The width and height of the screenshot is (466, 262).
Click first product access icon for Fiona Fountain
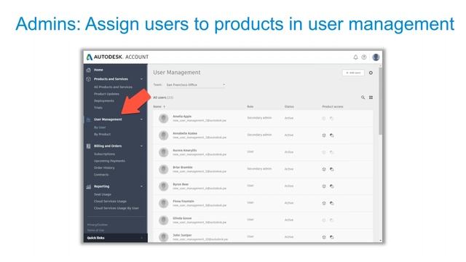(x=324, y=203)
